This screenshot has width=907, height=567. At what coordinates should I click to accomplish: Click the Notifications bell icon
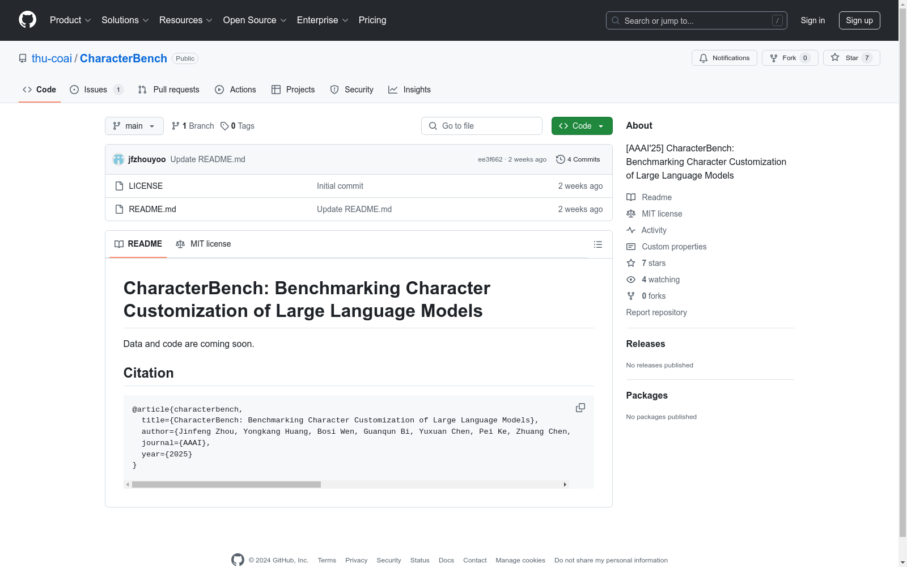tap(703, 58)
